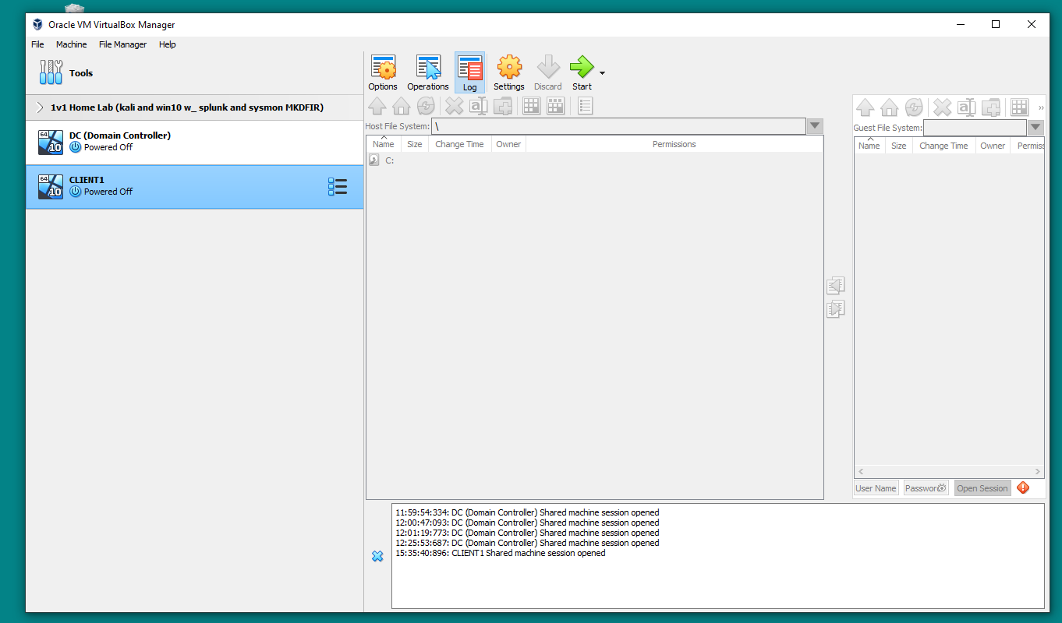Invert selection in host pane
The image size is (1062, 623).
555,106
